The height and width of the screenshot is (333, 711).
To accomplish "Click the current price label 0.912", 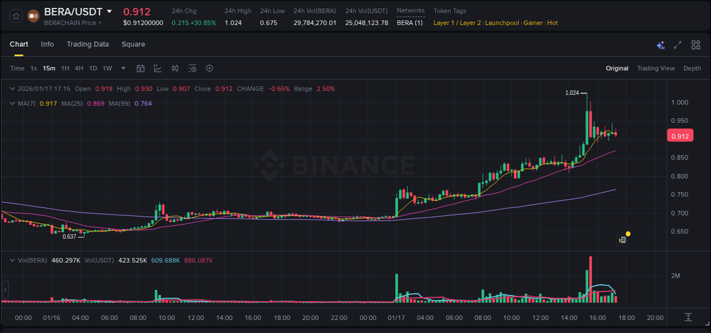I will [x=680, y=135].
